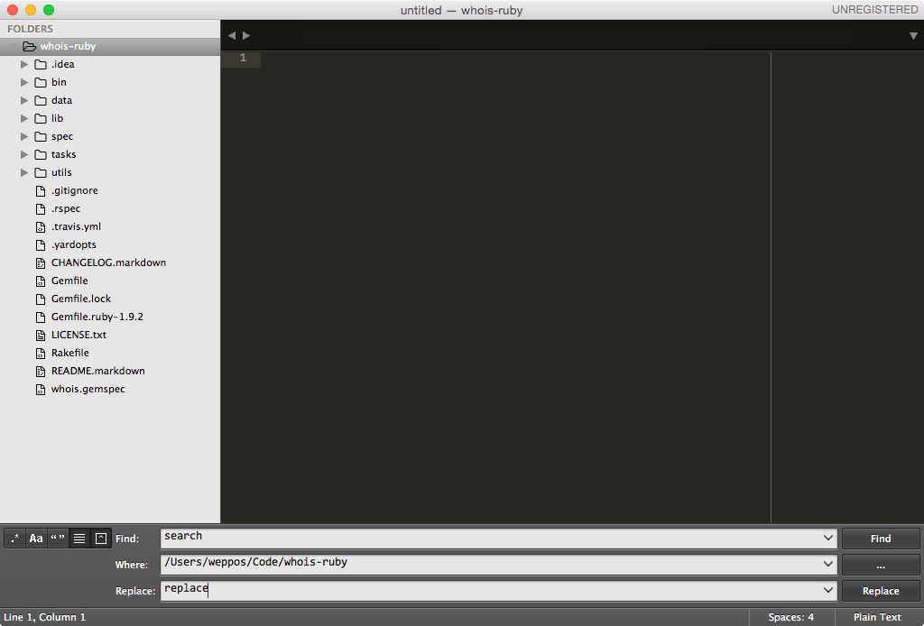Open the README.markdown file
This screenshot has width=924, height=626.
pos(97,371)
